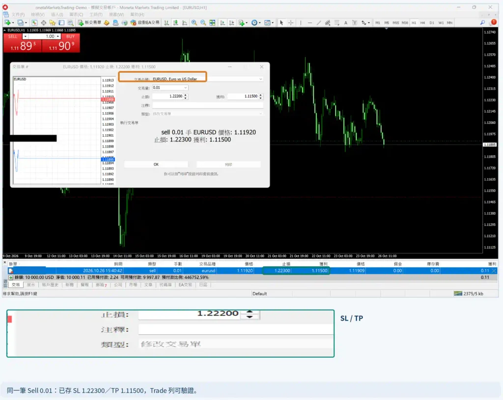Open the one-click volume dropdown arrow beside SELL
Screen dimensions: 503x400
[x=25, y=36]
